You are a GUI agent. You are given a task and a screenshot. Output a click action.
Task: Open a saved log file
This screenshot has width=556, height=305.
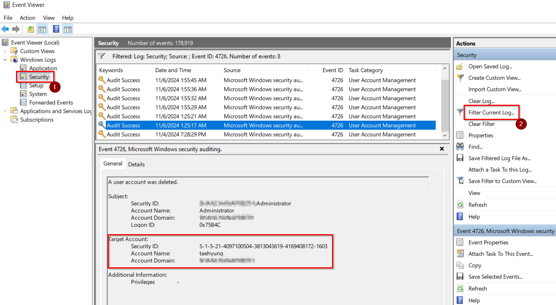[x=491, y=66]
